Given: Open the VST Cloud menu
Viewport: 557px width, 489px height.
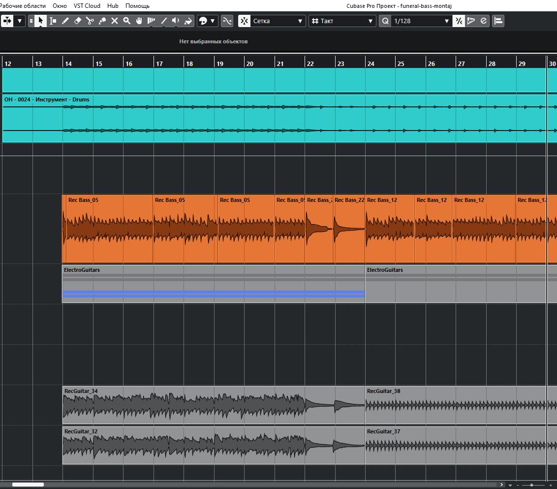Looking at the screenshot, I should 87,6.
